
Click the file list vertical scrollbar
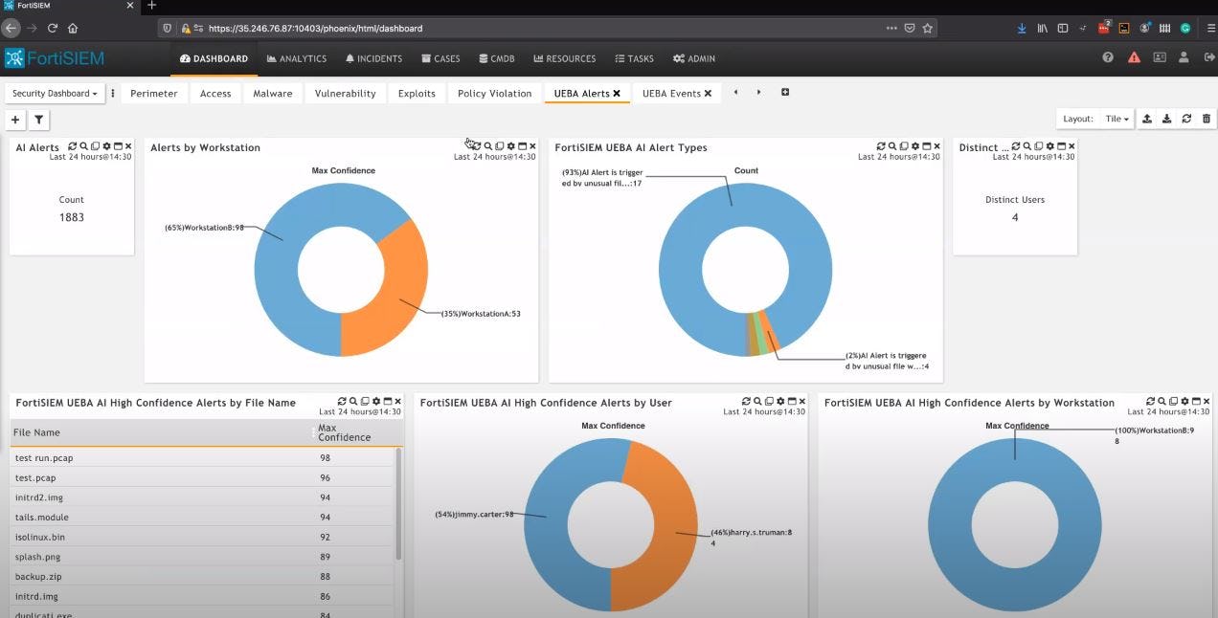(398, 503)
